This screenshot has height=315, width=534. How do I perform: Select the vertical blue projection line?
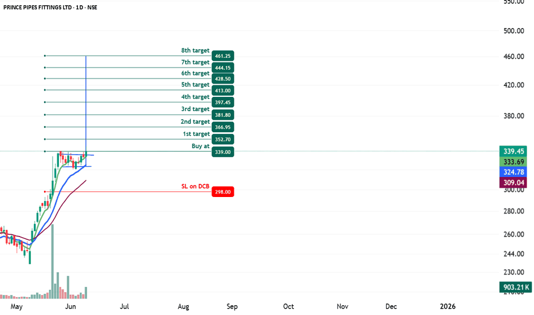pyautogui.click(x=86, y=104)
